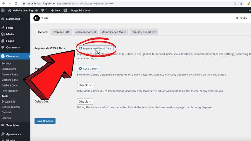
Task: Open Custom Code submenu item
Action: click(10, 85)
